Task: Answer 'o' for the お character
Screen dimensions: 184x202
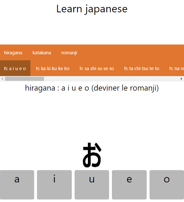Action: 167,185
